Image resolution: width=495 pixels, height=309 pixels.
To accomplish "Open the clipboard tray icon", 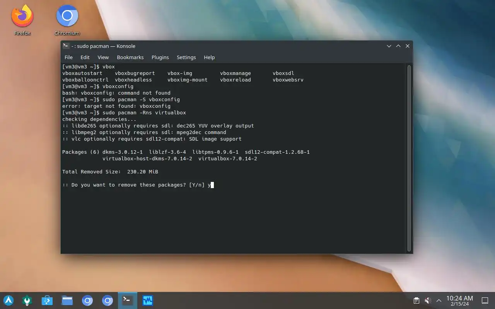I will click(x=416, y=301).
